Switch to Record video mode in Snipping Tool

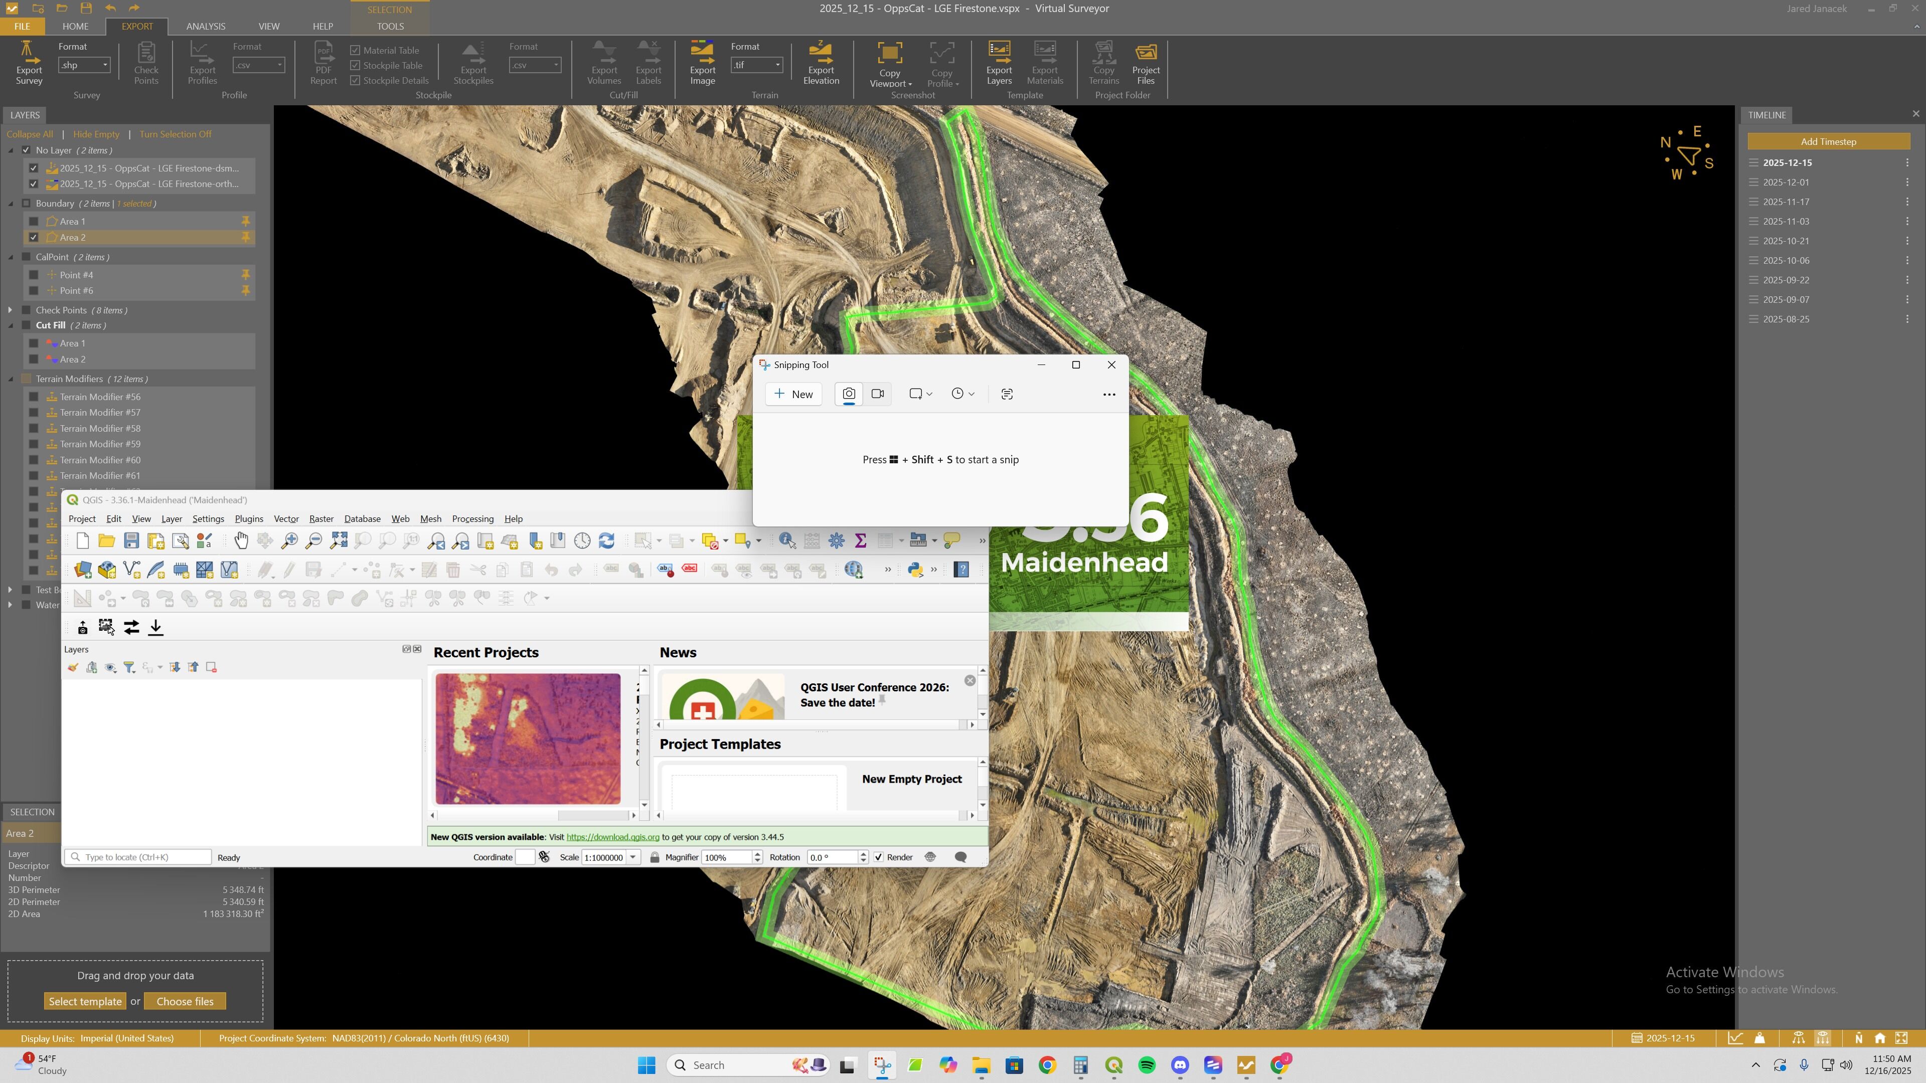877,394
